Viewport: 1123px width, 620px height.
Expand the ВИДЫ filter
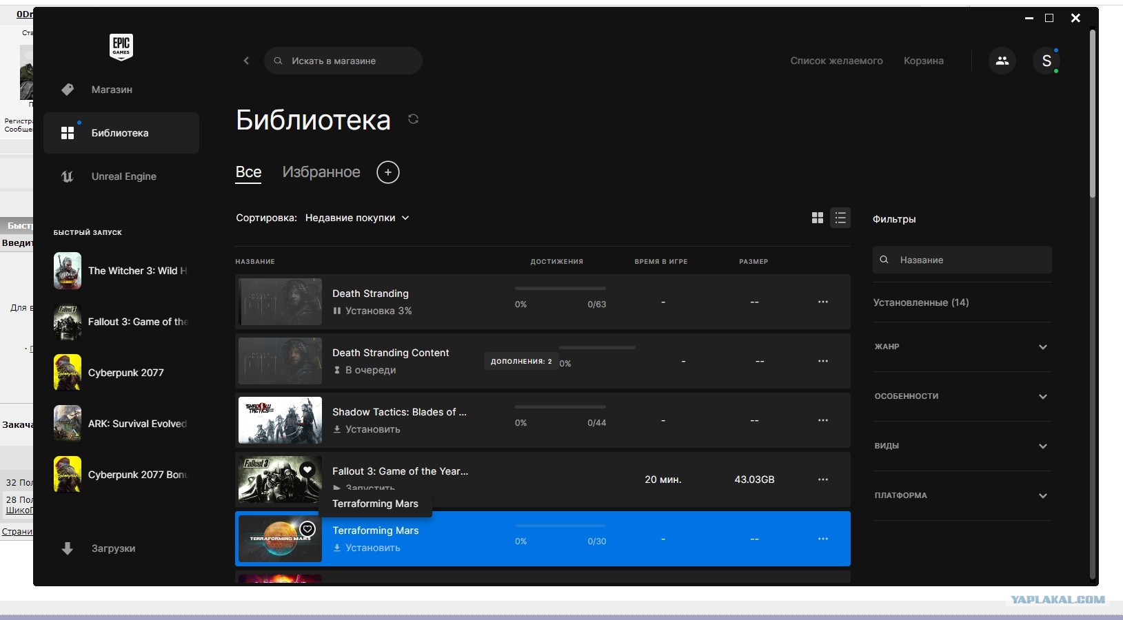click(x=962, y=446)
